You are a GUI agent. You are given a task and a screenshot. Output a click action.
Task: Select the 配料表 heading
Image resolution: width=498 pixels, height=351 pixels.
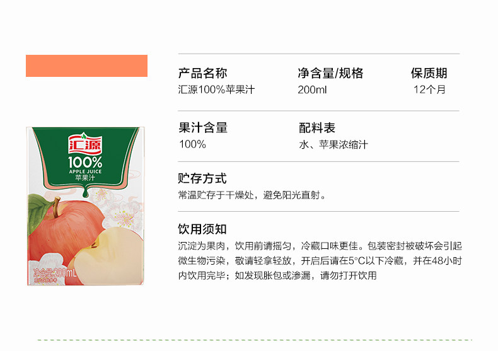[317, 128]
